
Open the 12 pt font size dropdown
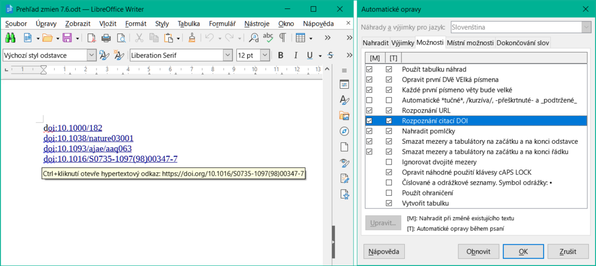264,55
